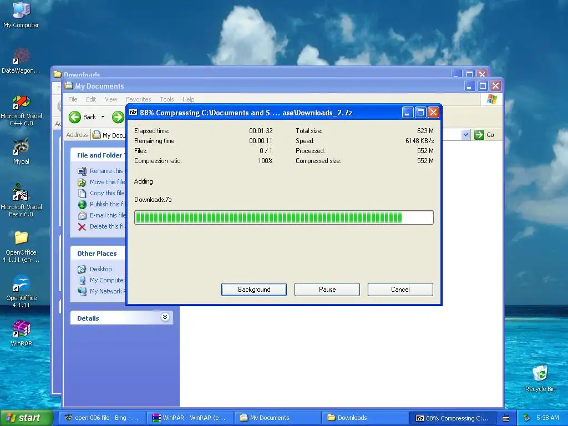Click the My Documents title bar folder icon
The height and width of the screenshot is (426, 568).
click(x=69, y=86)
